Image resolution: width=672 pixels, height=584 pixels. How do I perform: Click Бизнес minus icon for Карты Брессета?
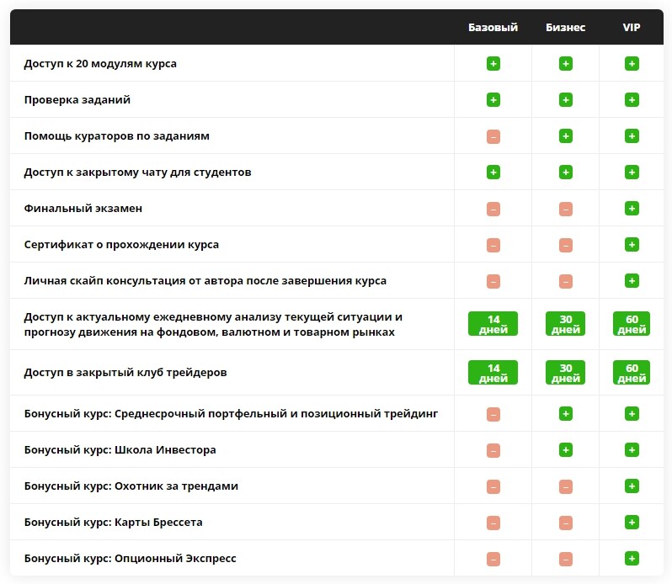(566, 523)
